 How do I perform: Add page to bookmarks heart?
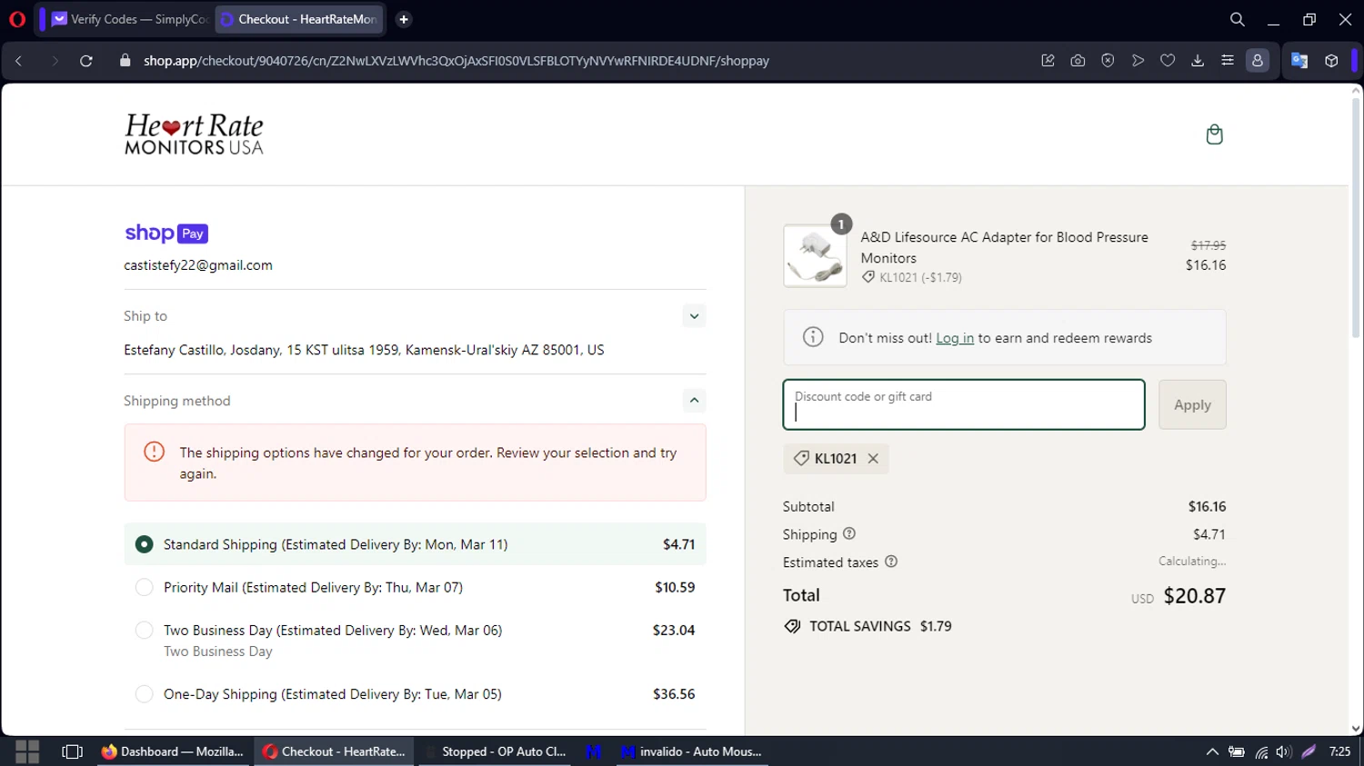coord(1168,61)
